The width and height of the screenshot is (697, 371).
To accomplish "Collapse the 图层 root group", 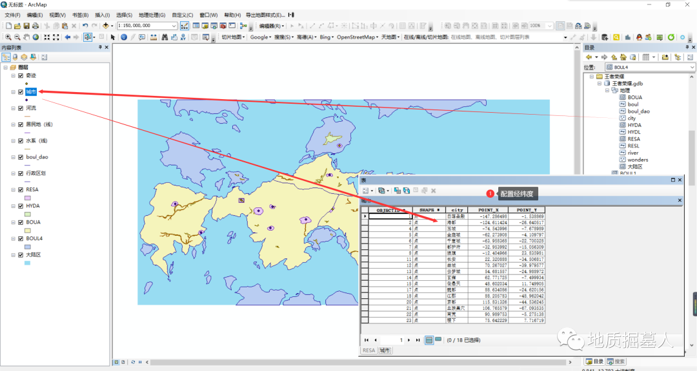I will click(x=5, y=68).
